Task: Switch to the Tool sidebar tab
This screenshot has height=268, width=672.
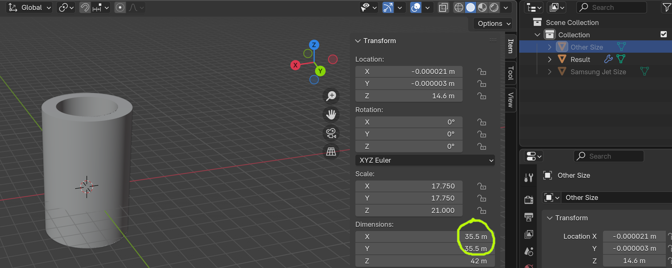Action: click(x=511, y=73)
